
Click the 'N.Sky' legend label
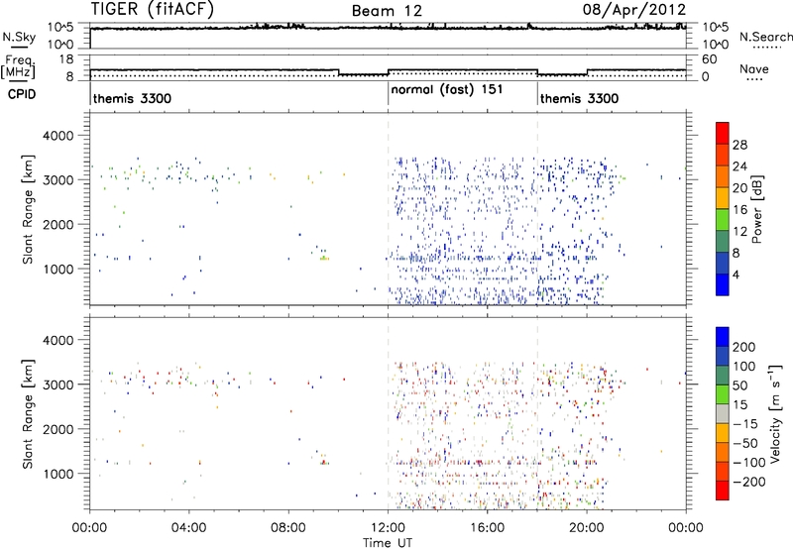pyautogui.click(x=19, y=37)
